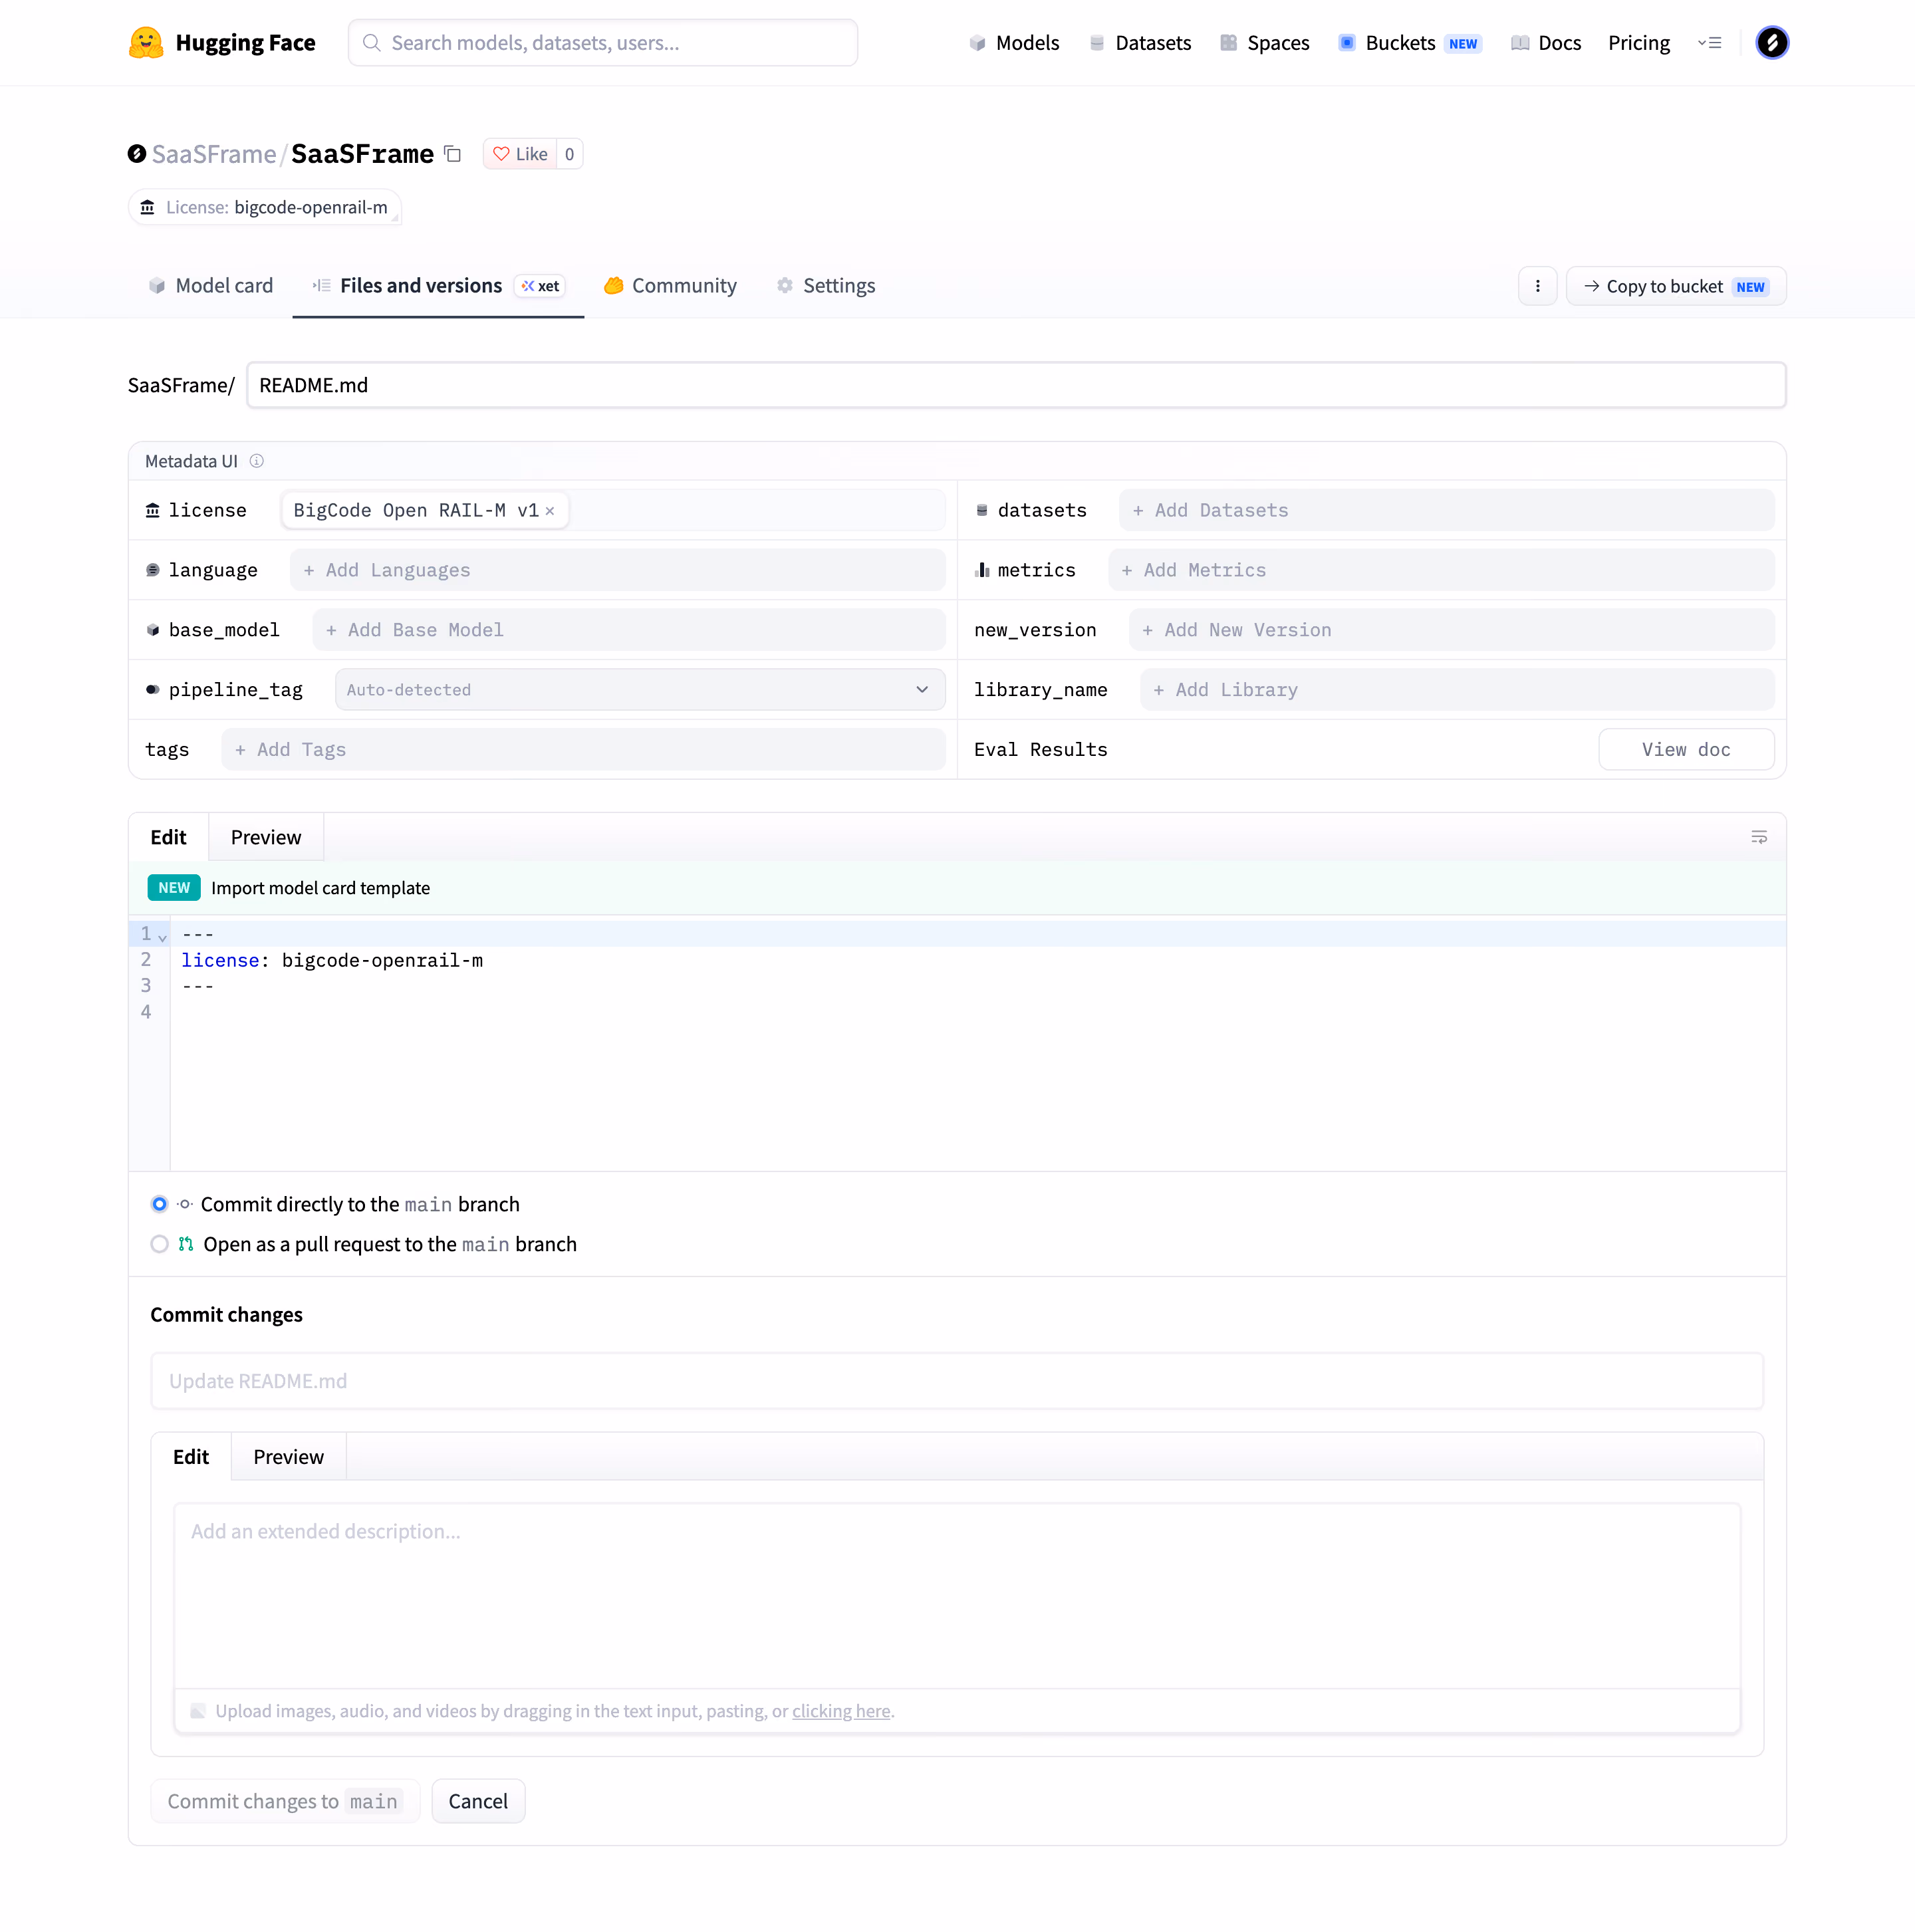
Task: Switch the README editor to Preview
Action: tap(266, 837)
